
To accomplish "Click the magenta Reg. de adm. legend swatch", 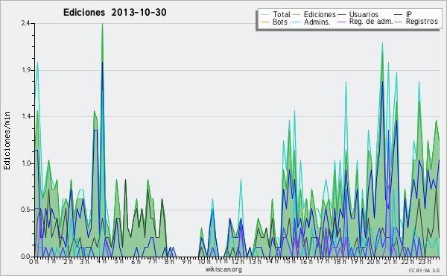I will (341, 22).
